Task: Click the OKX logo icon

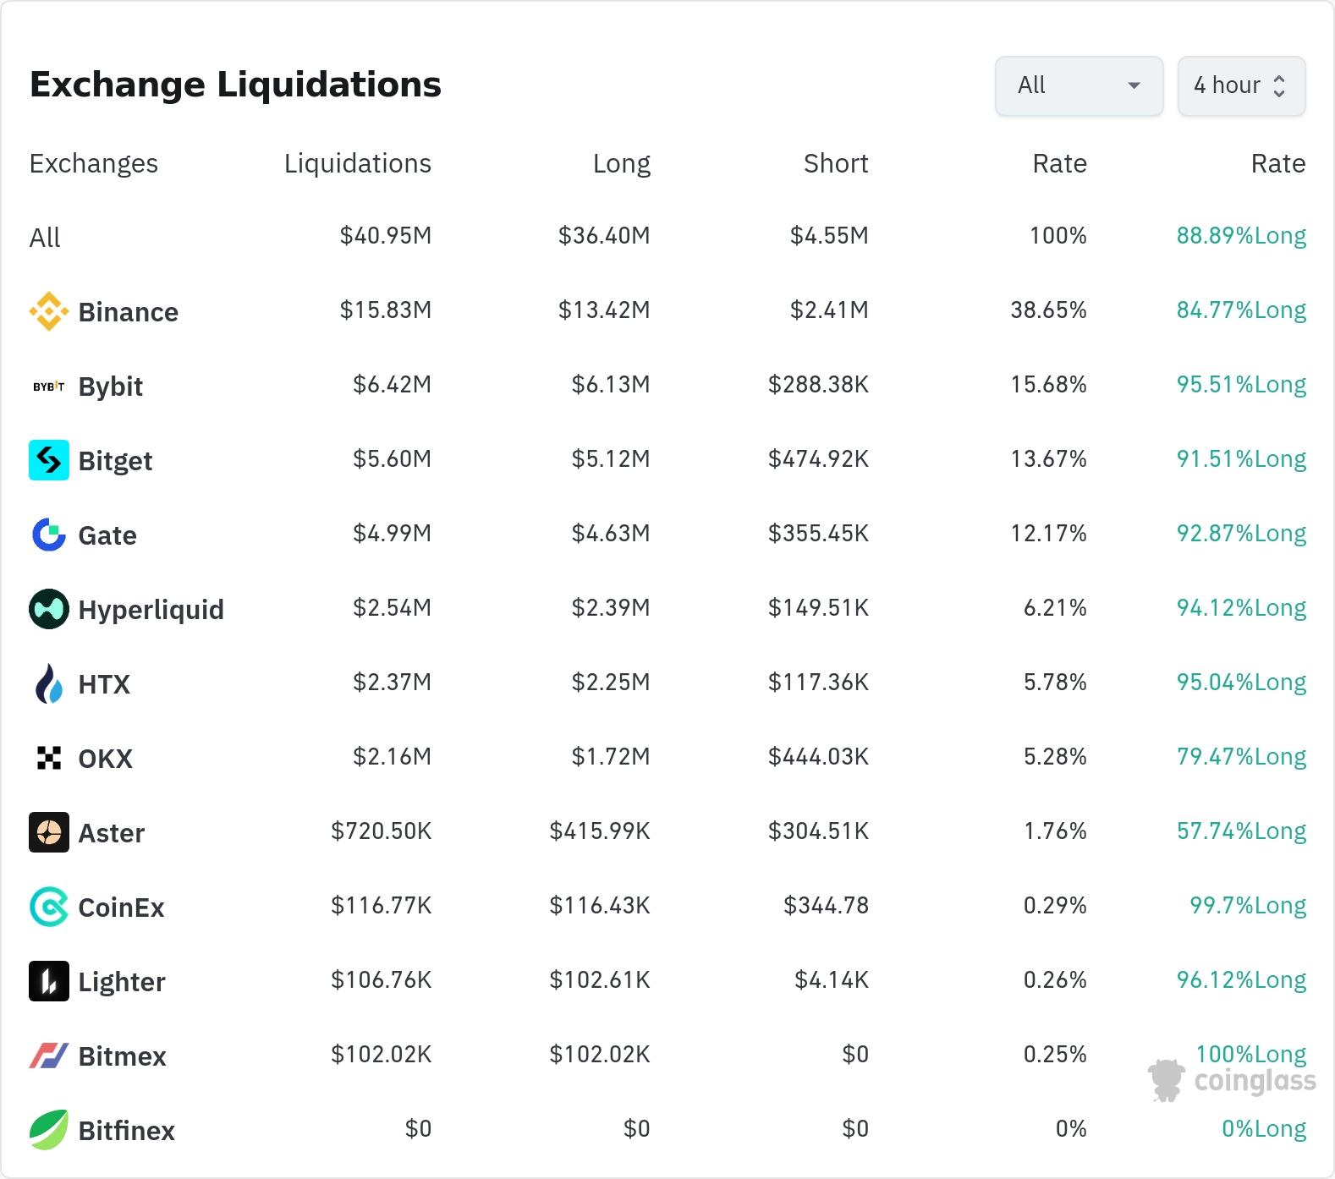Action: [49, 758]
